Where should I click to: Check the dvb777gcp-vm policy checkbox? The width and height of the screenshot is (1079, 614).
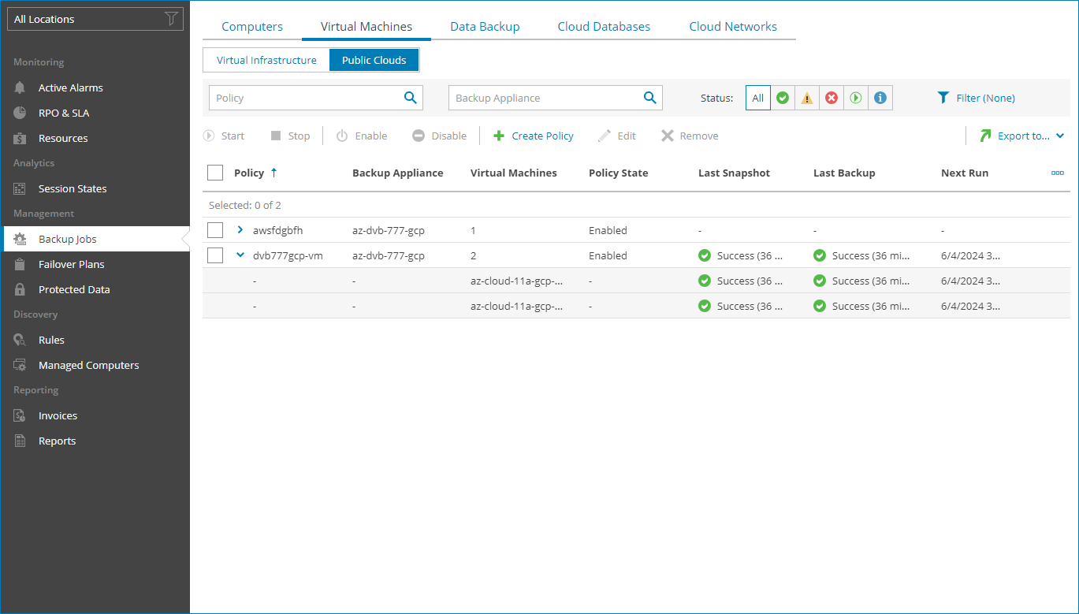click(215, 255)
